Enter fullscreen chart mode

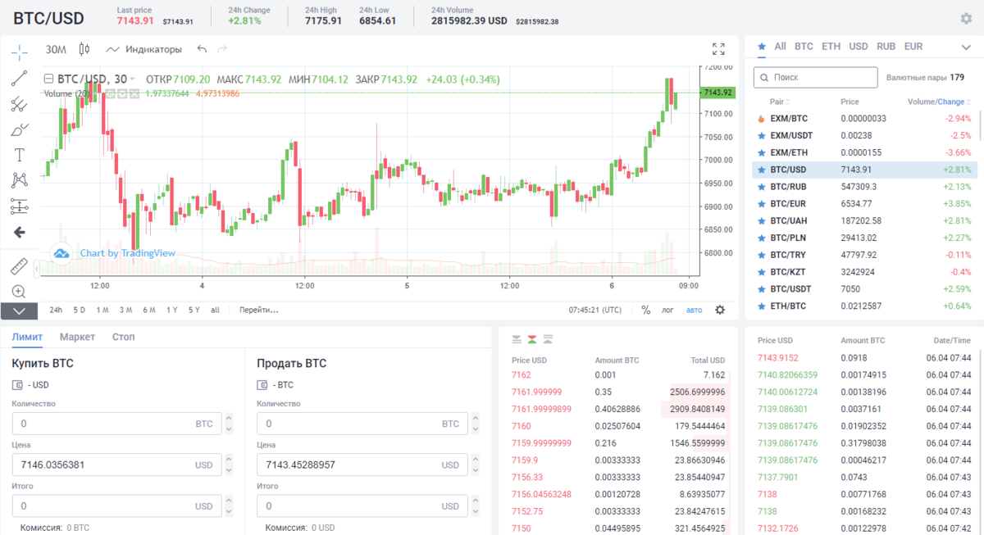[718, 49]
